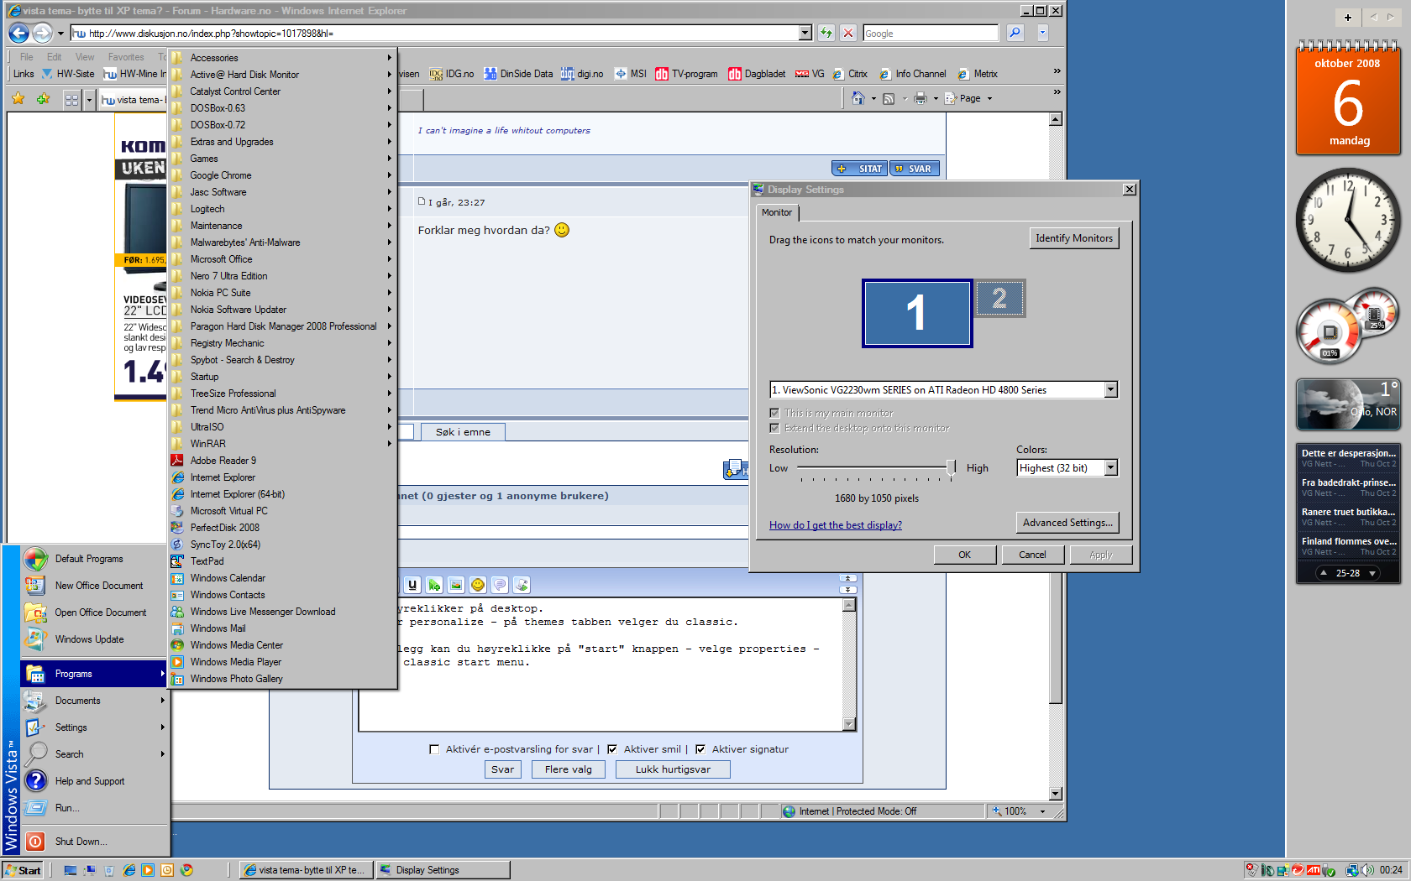1411x881 pixels.
Task: Click the IE Home icon
Action: pyautogui.click(x=858, y=98)
